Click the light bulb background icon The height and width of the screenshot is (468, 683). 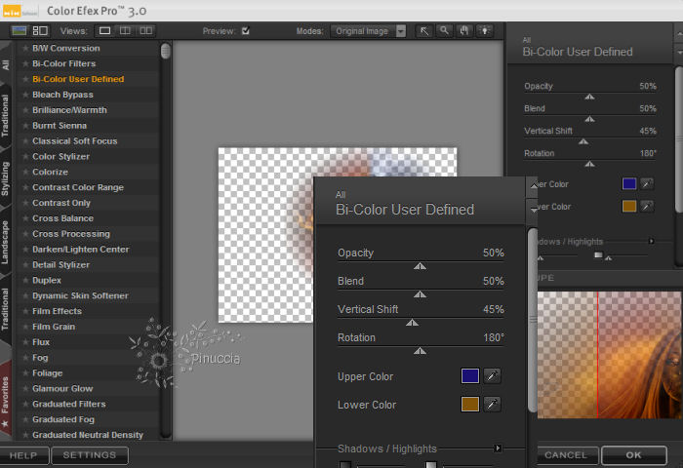[484, 31]
